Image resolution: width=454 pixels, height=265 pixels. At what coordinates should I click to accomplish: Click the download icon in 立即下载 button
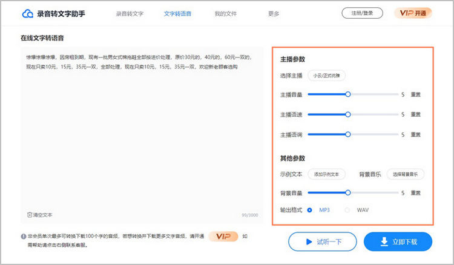click(x=384, y=241)
